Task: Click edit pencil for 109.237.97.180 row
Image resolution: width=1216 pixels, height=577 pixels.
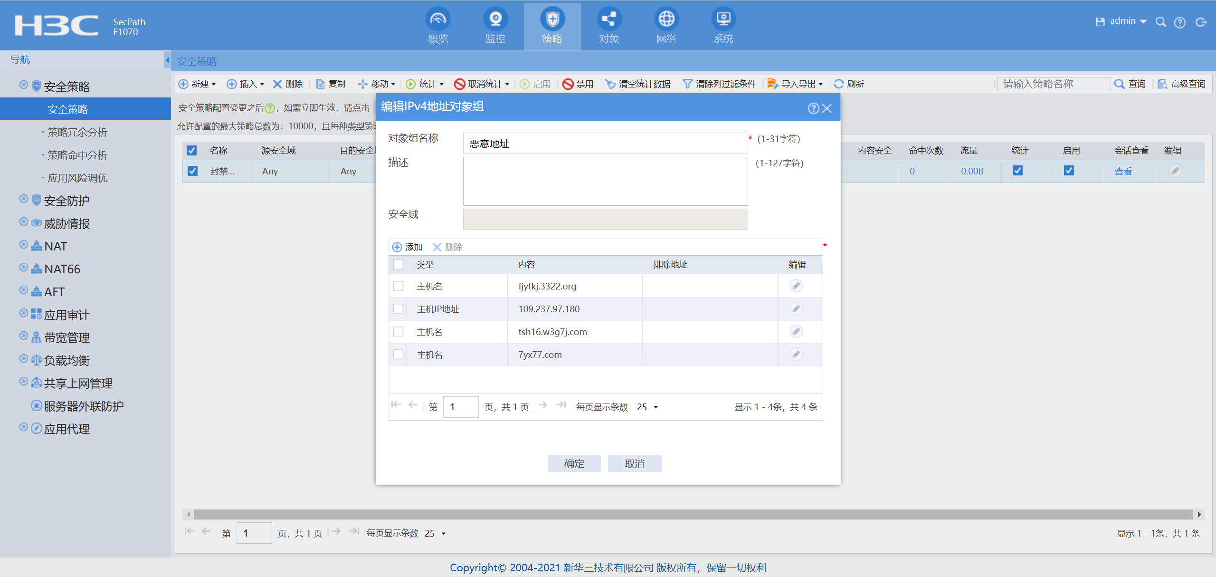Action: (x=796, y=308)
